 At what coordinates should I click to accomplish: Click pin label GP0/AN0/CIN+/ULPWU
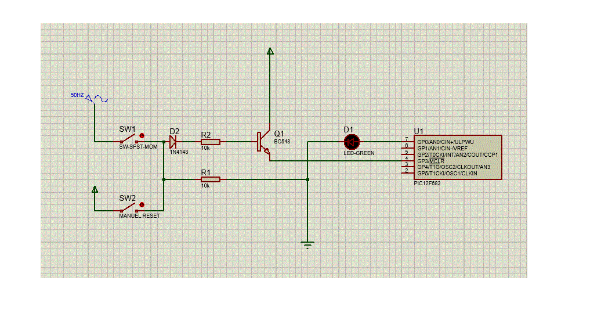point(446,142)
